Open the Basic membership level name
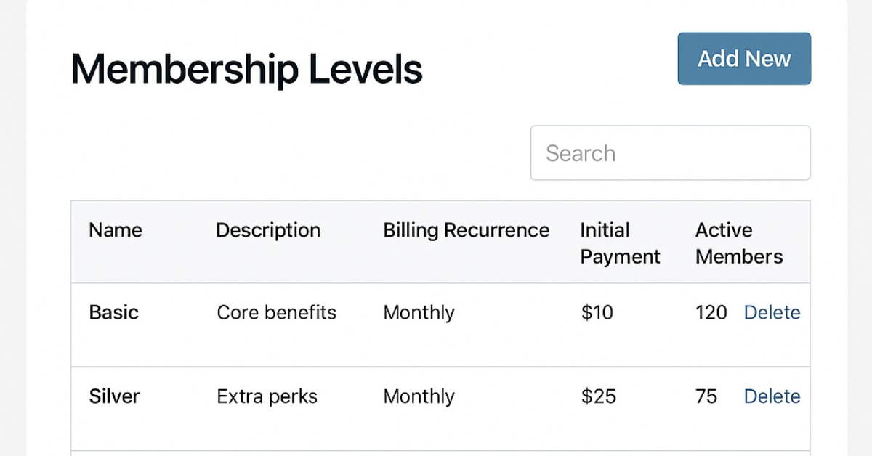This screenshot has height=456, width=872. tap(113, 313)
